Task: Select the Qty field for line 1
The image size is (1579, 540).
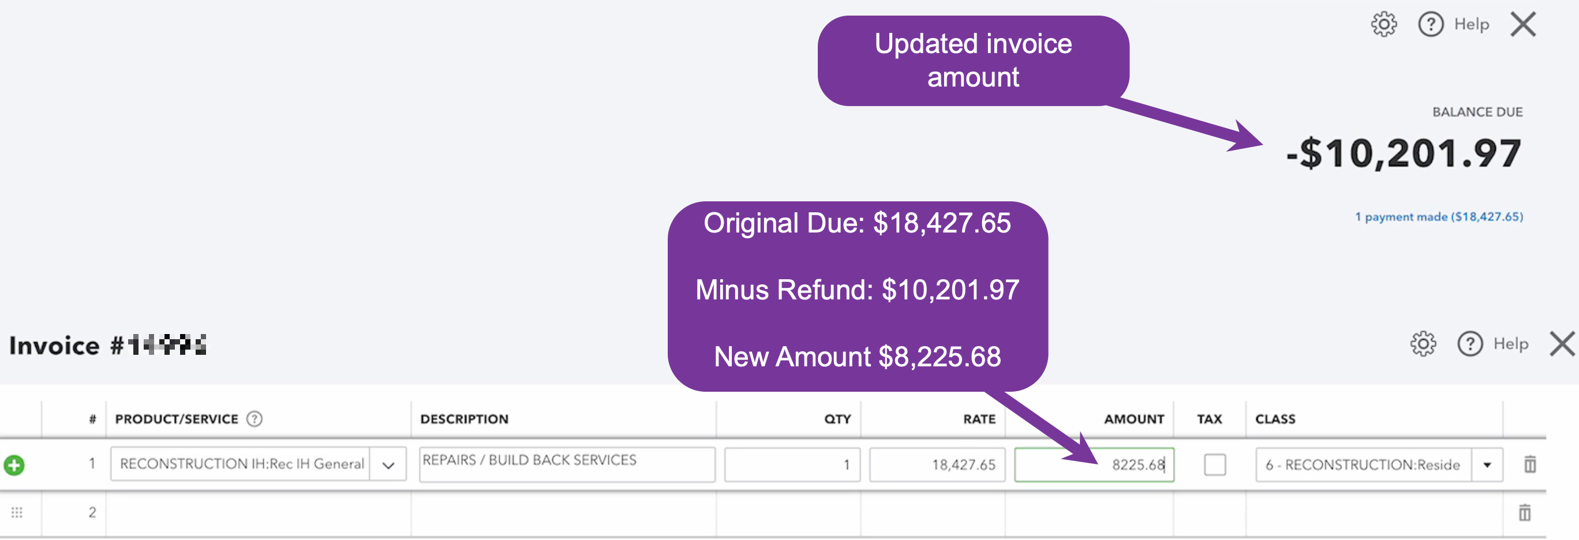Action: coord(792,464)
